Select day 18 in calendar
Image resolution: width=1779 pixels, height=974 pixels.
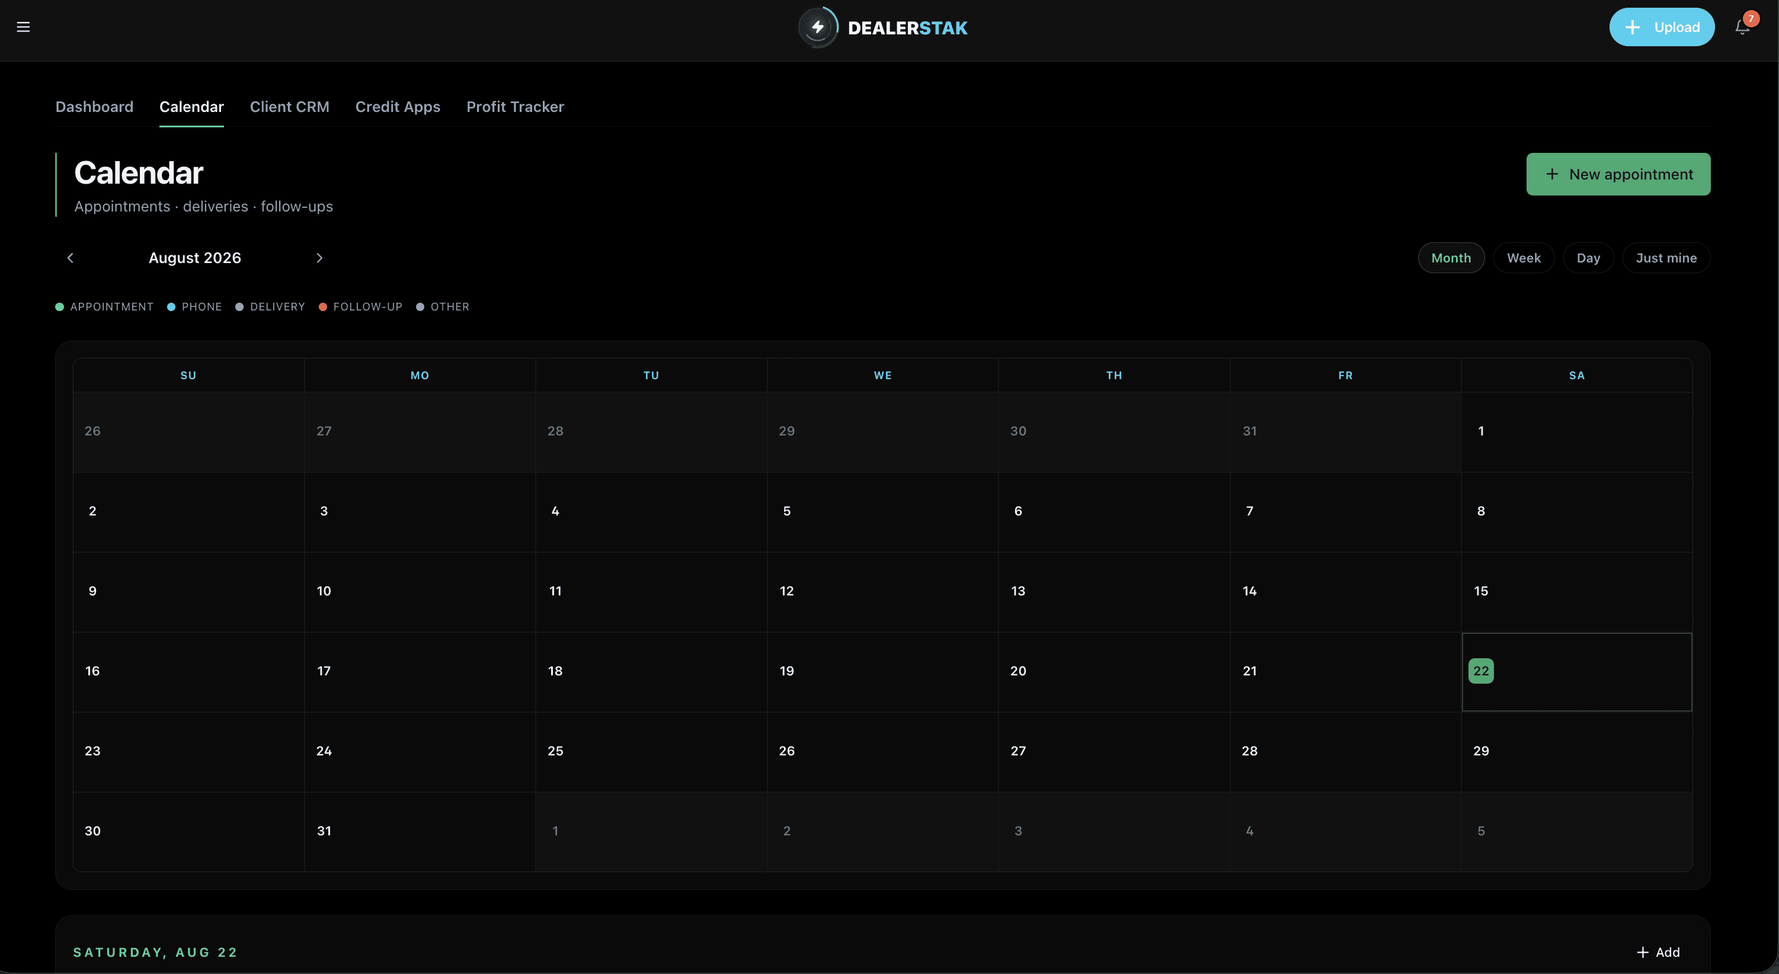(x=651, y=672)
